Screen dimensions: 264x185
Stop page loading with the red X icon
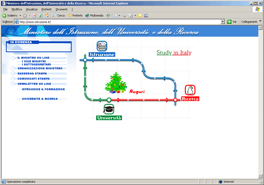[x=34, y=16]
